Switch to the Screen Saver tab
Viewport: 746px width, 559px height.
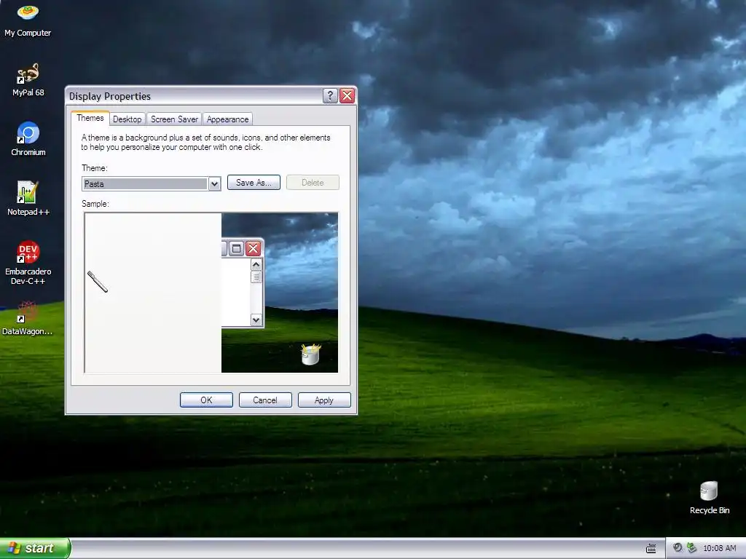(x=174, y=119)
